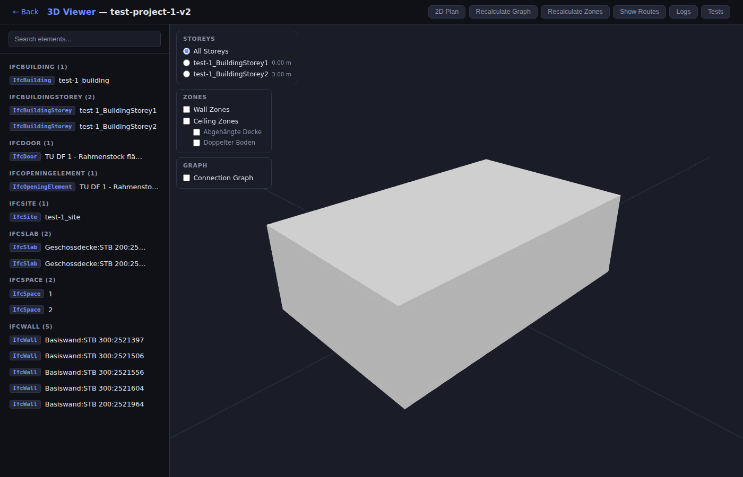Click the Search elements input field
This screenshot has width=743, height=477.
point(84,39)
